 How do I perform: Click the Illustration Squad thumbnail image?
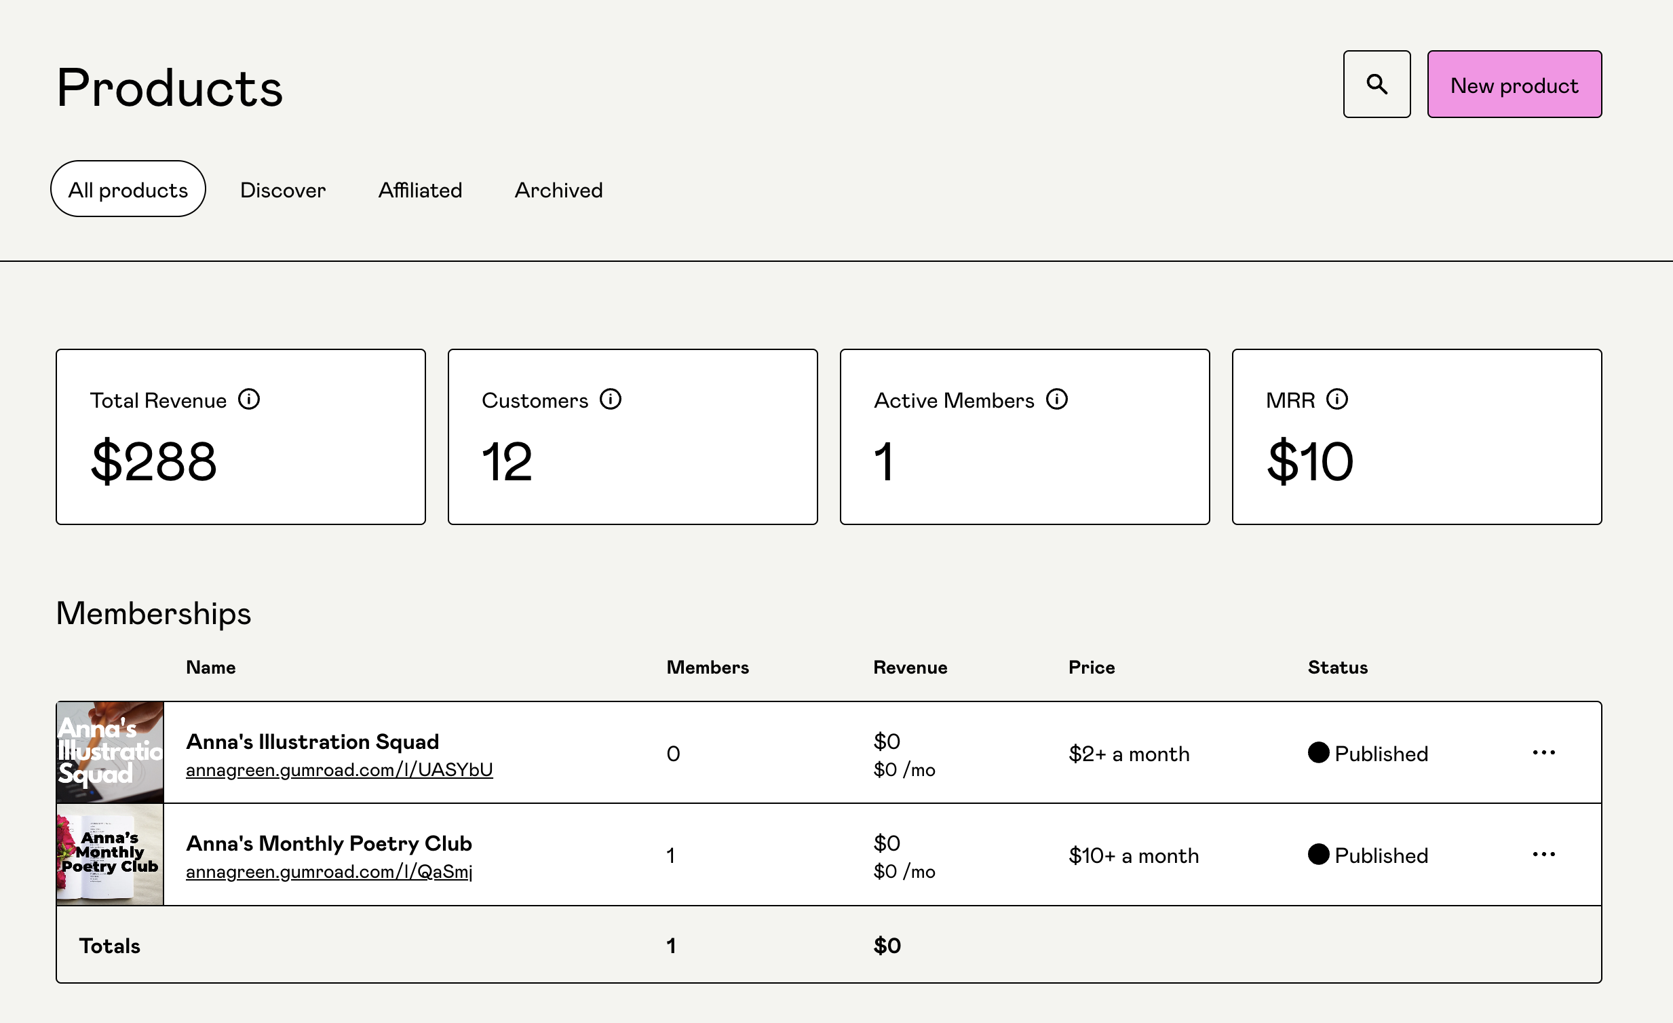point(110,752)
